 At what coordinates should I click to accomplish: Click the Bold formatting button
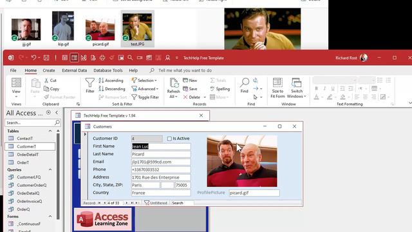[316, 89]
